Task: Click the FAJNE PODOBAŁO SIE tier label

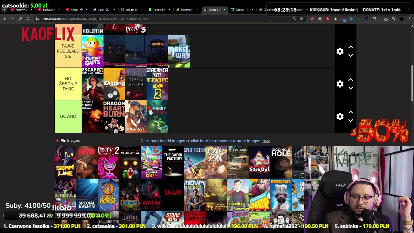Action: pyautogui.click(x=68, y=51)
